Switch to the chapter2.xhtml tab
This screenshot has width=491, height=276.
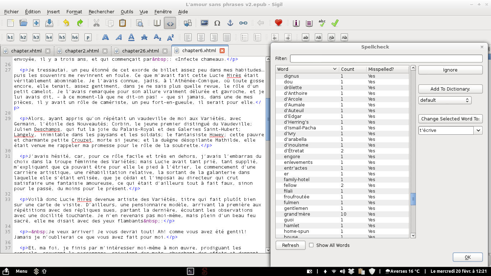click(x=82, y=51)
